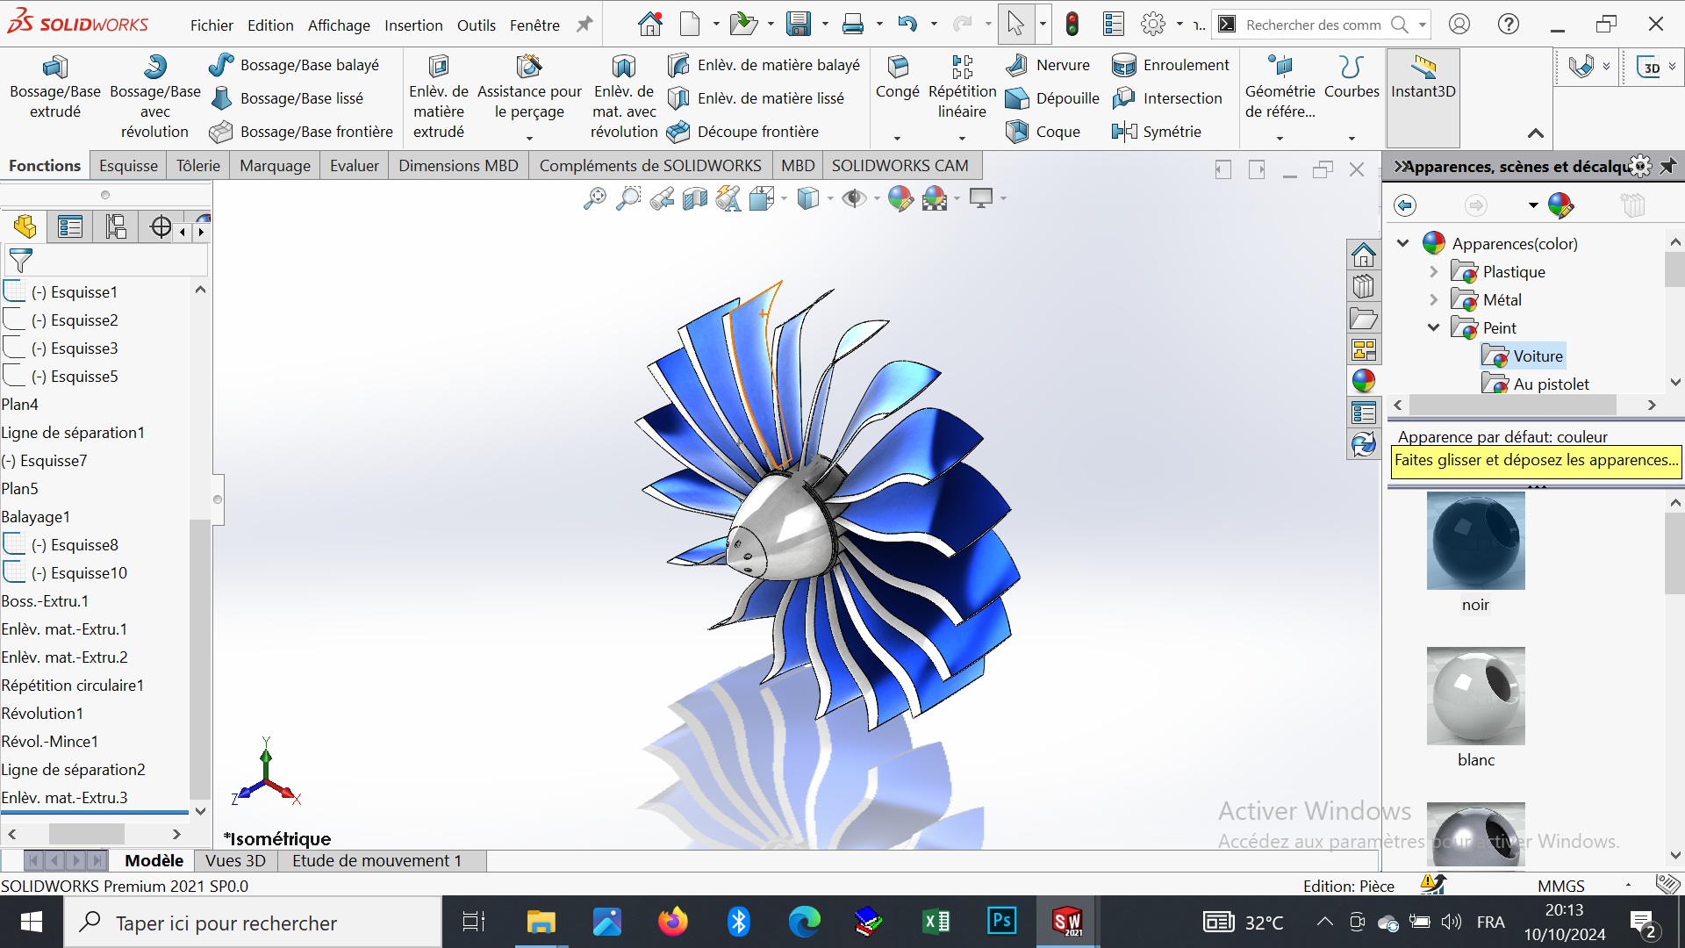The width and height of the screenshot is (1685, 948).
Task: Click the MMGS unit system status
Action: 1561,886
